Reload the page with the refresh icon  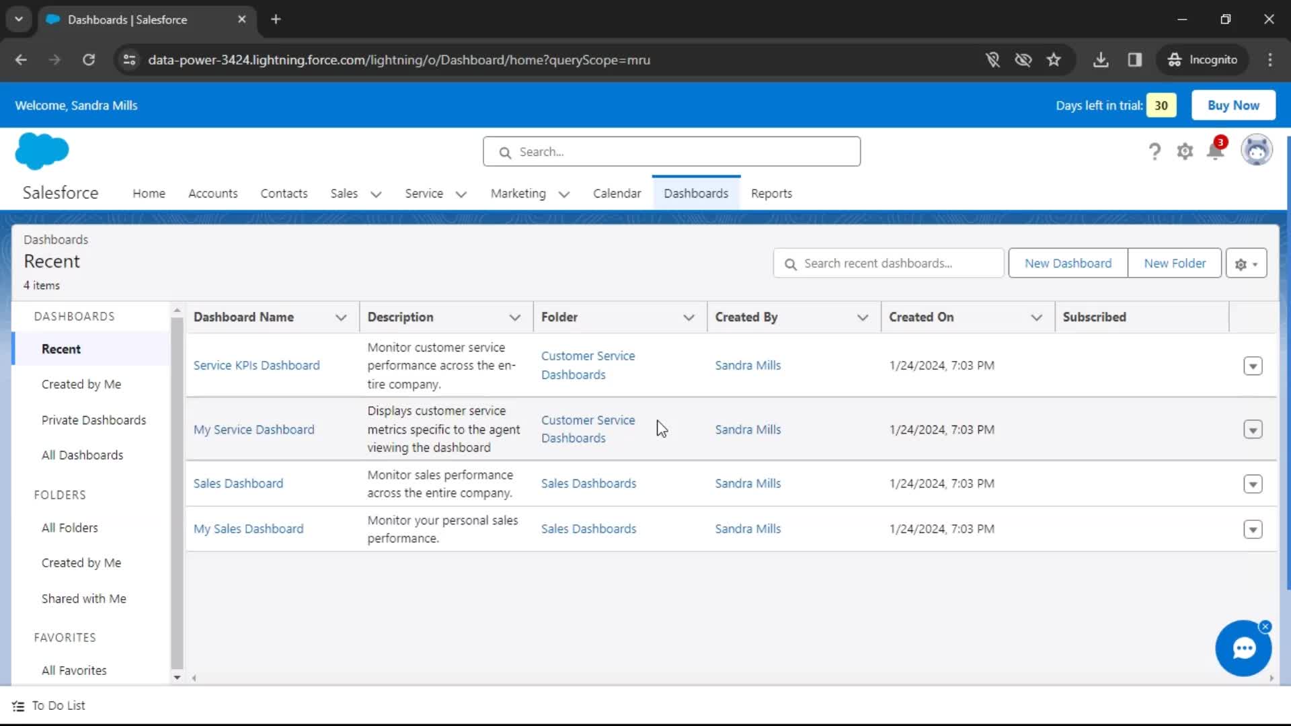pyautogui.click(x=89, y=60)
